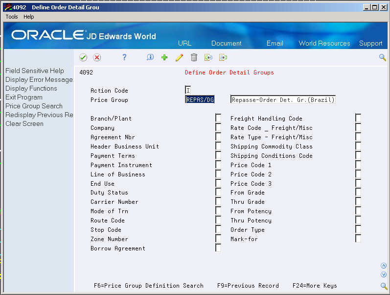Click the Price Group input field

pos(200,99)
